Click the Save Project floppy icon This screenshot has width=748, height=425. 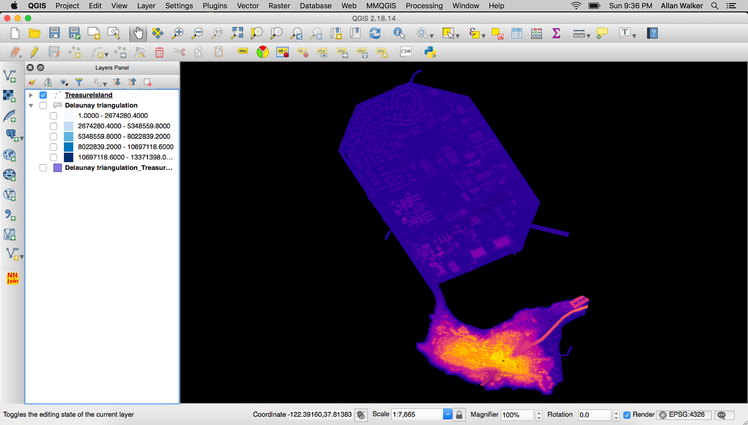pos(55,33)
